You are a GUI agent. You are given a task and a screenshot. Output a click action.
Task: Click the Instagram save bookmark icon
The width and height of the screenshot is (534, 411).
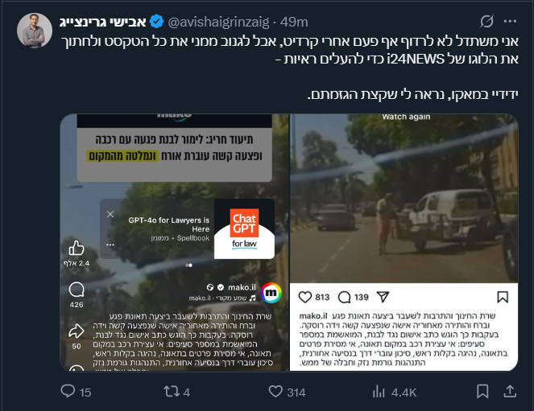[503, 297]
